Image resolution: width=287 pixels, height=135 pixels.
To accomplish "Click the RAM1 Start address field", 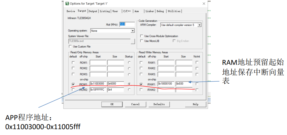I will coord(166,63).
